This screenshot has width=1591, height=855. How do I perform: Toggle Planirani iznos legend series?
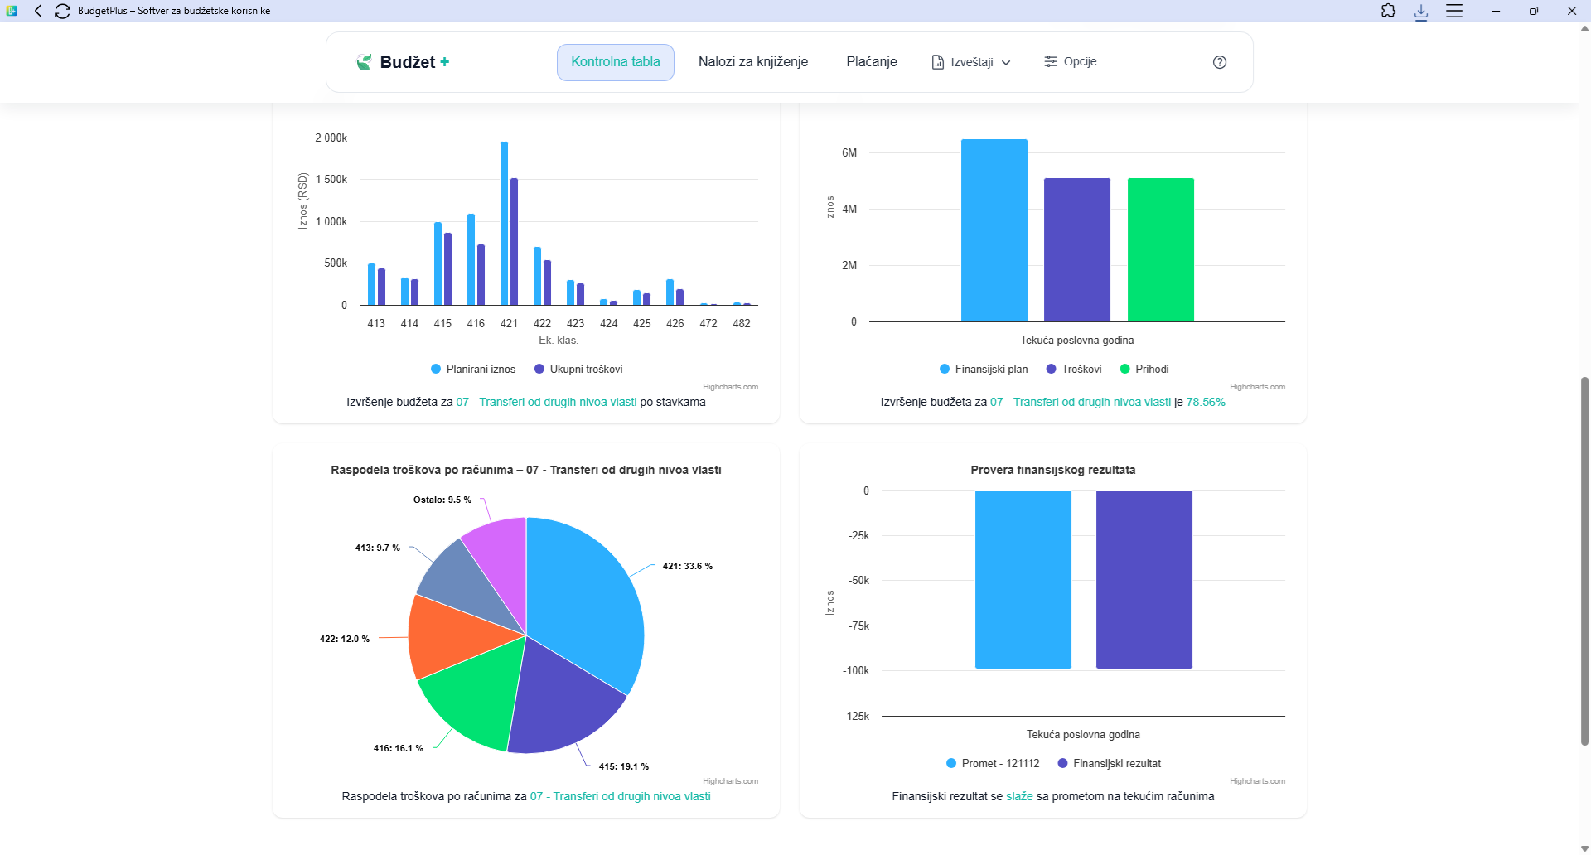coord(473,370)
